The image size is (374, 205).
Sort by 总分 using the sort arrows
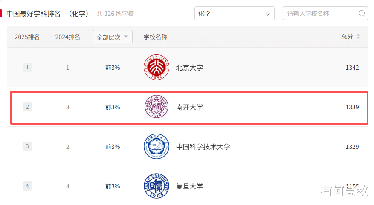(x=358, y=37)
